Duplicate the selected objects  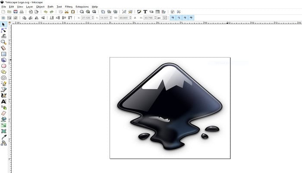(x=103, y=12)
